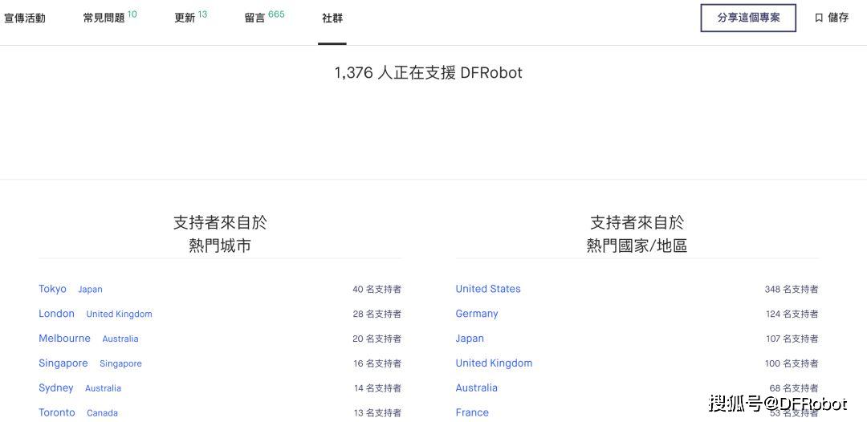Click the 分享這個專案 button
Image resolution: width=867 pixels, height=422 pixels.
pyautogui.click(x=748, y=18)
